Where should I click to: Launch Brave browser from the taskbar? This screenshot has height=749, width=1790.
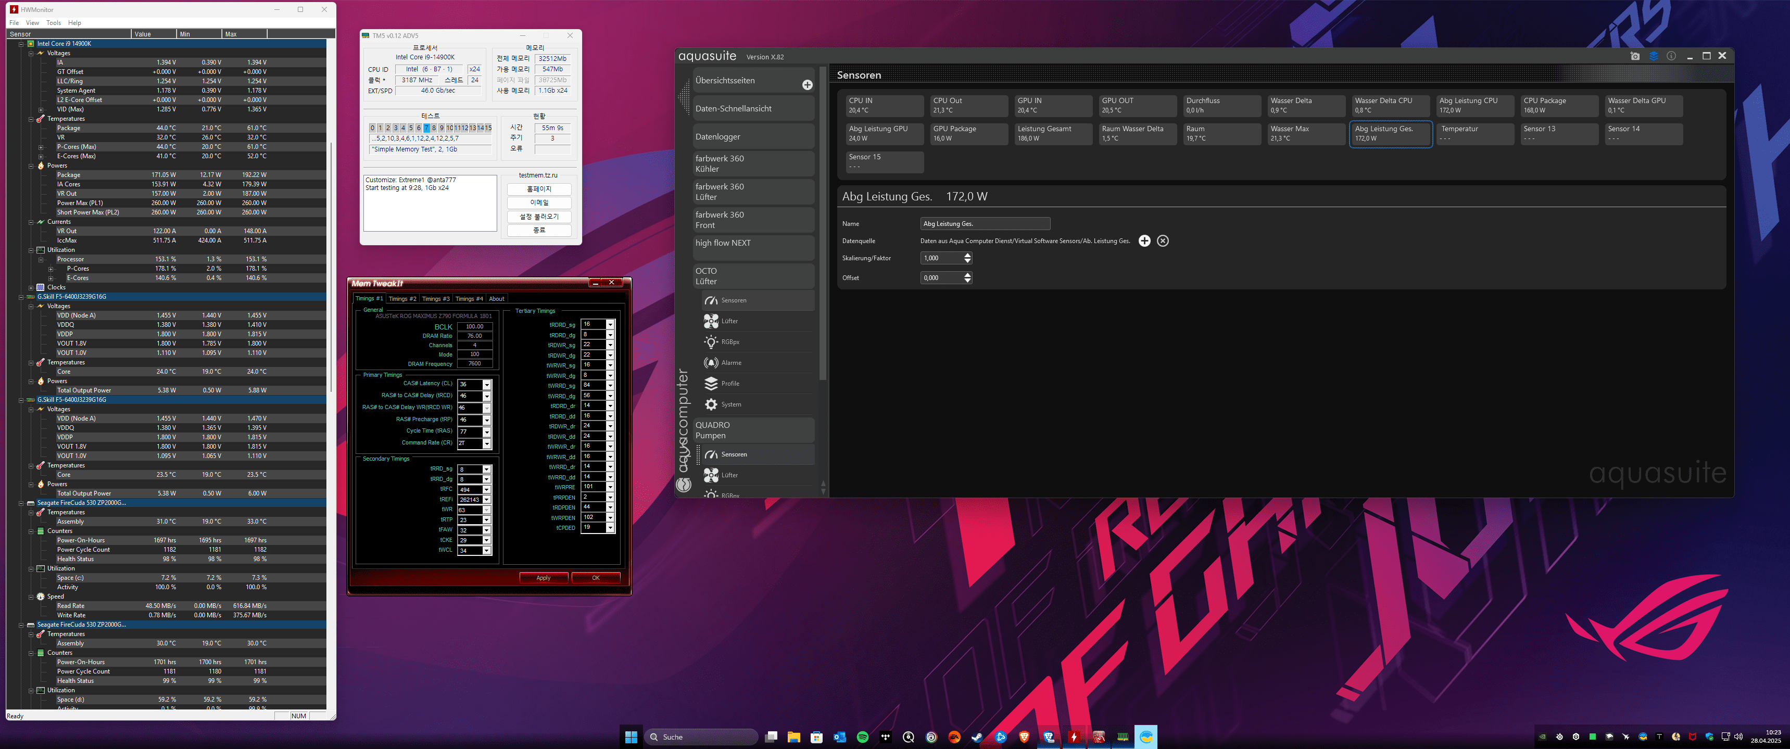(x=1024, y=737)
